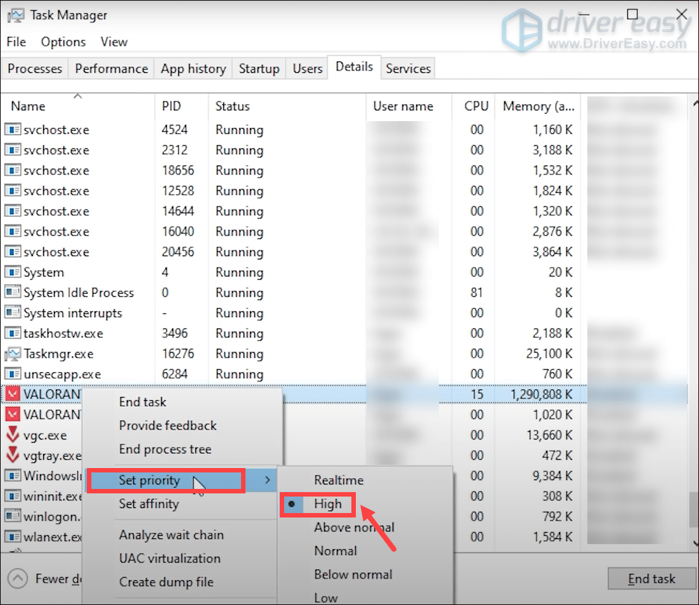Image resolution: width=699 pixels, height=605 pixels.
Task: Select the Details tab
Action: 355,67
